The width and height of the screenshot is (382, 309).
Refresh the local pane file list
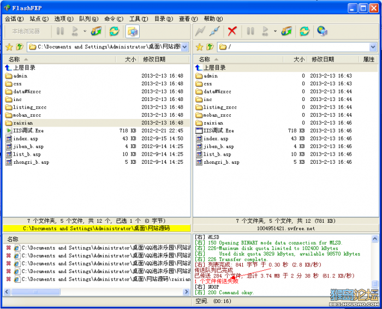point(114,32)
